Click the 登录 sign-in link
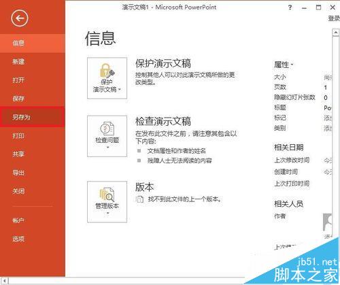The image size is (340, 285). click(334, 18)
